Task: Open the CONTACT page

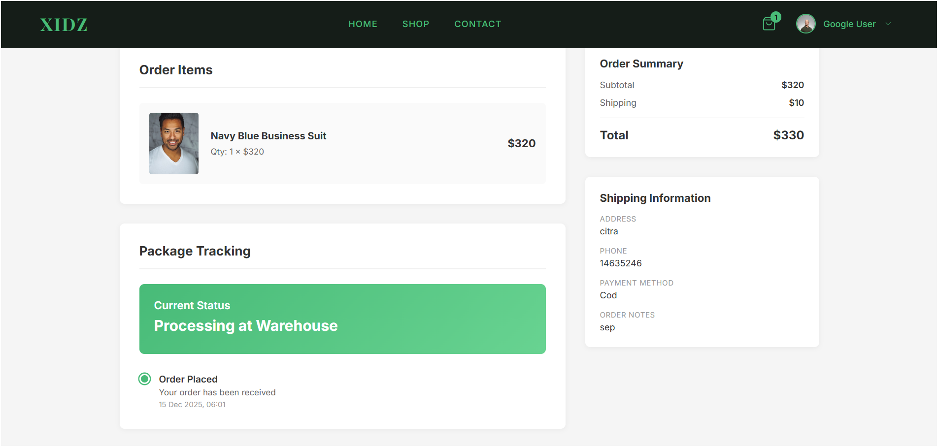Action: coord(477,24)
